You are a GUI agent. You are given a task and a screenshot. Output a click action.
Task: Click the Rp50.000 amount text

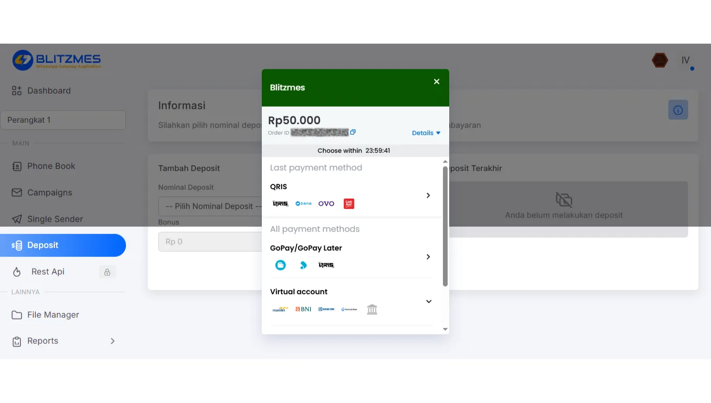pos(295,121)
